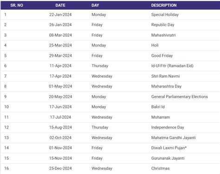Click the DESCRIPTION column header
The width and height of the screenshot is (220, 174).
point(164,5)
